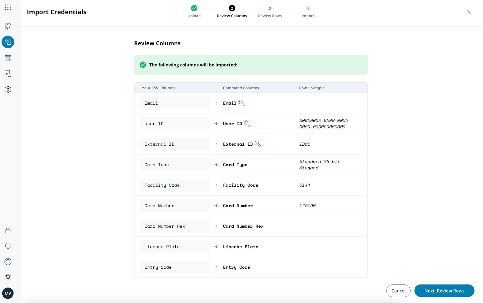The width and height of the screenshot is (483, 303).
Task: Open the app grid launcher menu
Action: pyautogui.click(x=8, y=7)
